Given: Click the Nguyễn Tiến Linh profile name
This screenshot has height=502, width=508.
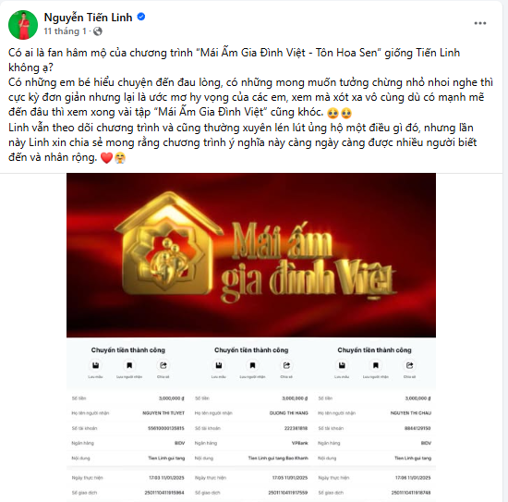Looking at the screenshot, I should pos(88,18).
